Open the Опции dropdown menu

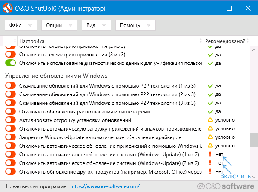click(59, 25)
